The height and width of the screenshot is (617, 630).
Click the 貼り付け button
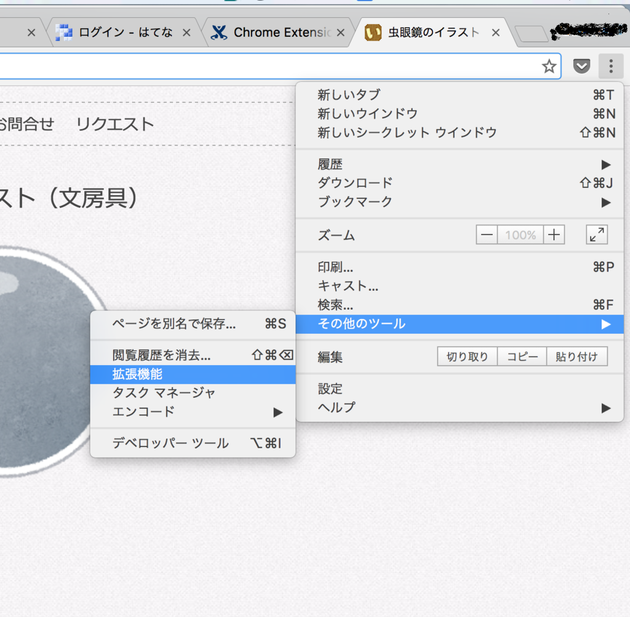(577, 357)
